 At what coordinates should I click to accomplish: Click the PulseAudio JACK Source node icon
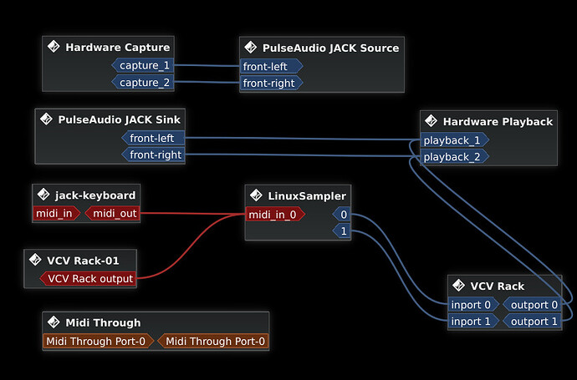pos(251,47)
